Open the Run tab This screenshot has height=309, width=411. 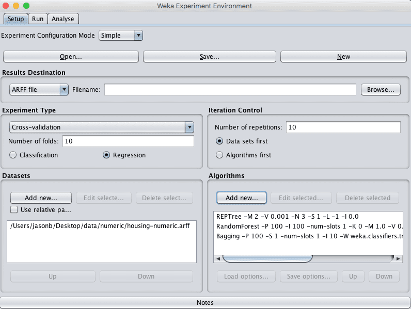(x=38, y=19)
